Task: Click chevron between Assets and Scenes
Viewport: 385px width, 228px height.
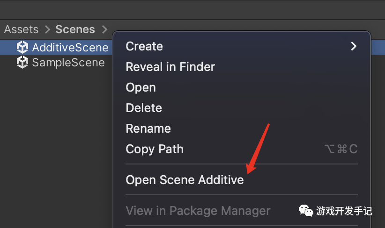Action: coord(47,29)
